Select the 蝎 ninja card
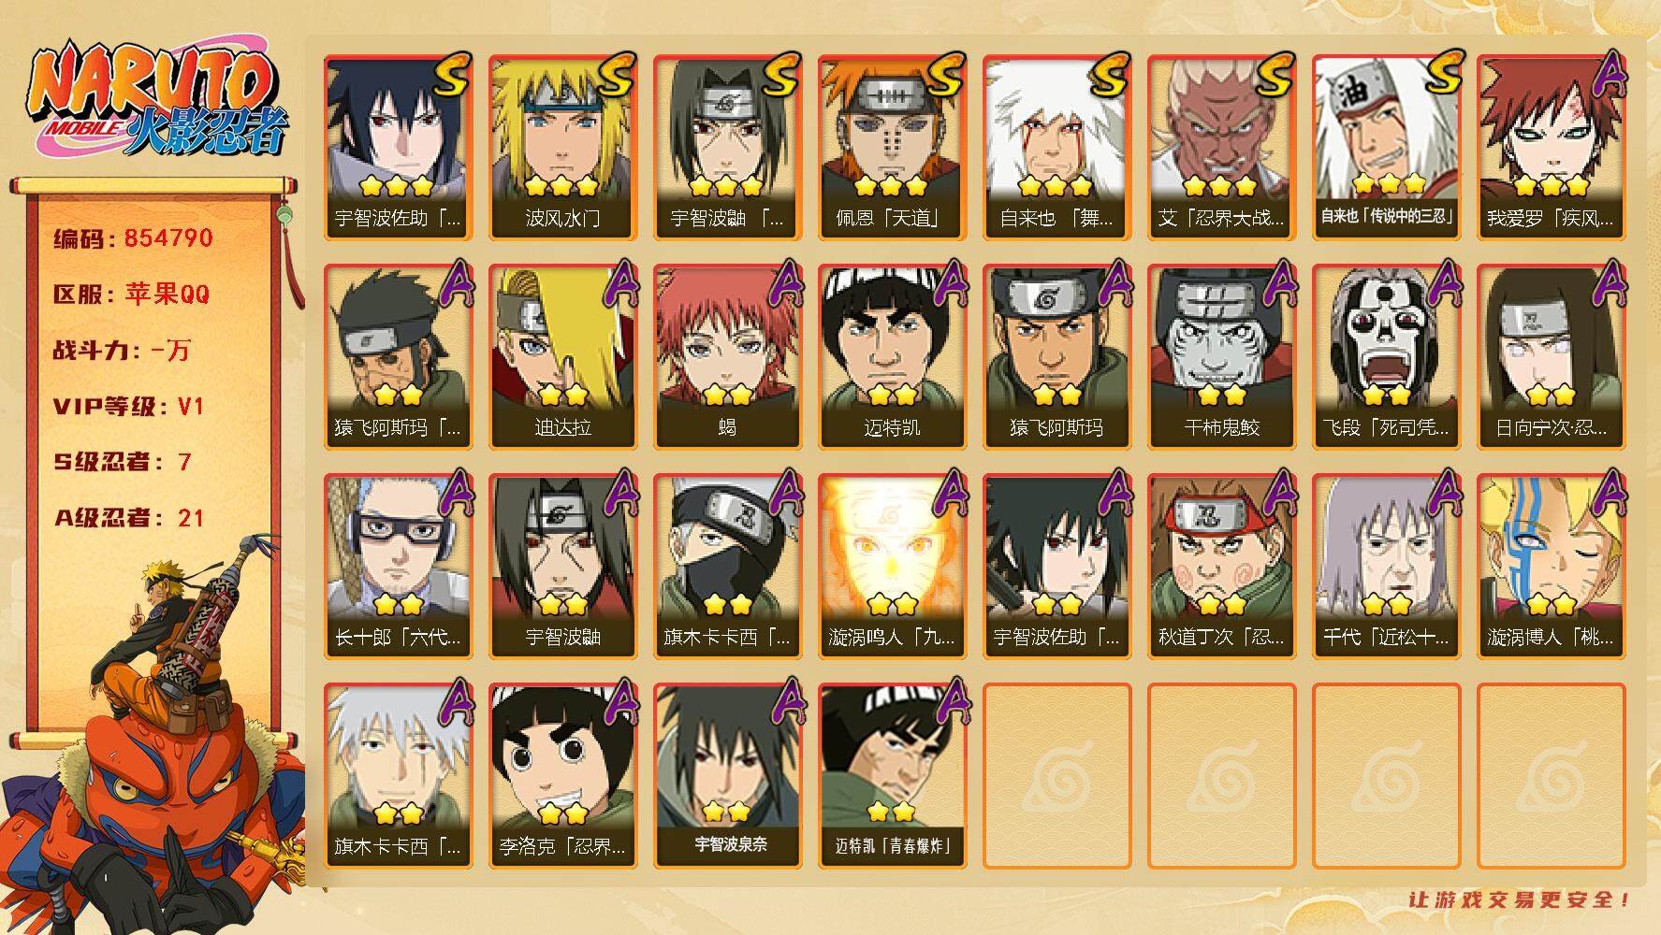The width and height of the screenshot is (1661, 935). [728, 357]
